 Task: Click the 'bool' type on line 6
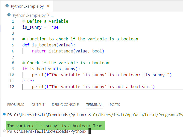[97, 51]
